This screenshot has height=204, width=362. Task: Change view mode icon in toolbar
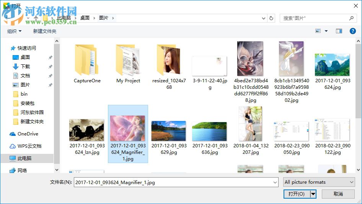pyautogui.click(x=318, y=31)
